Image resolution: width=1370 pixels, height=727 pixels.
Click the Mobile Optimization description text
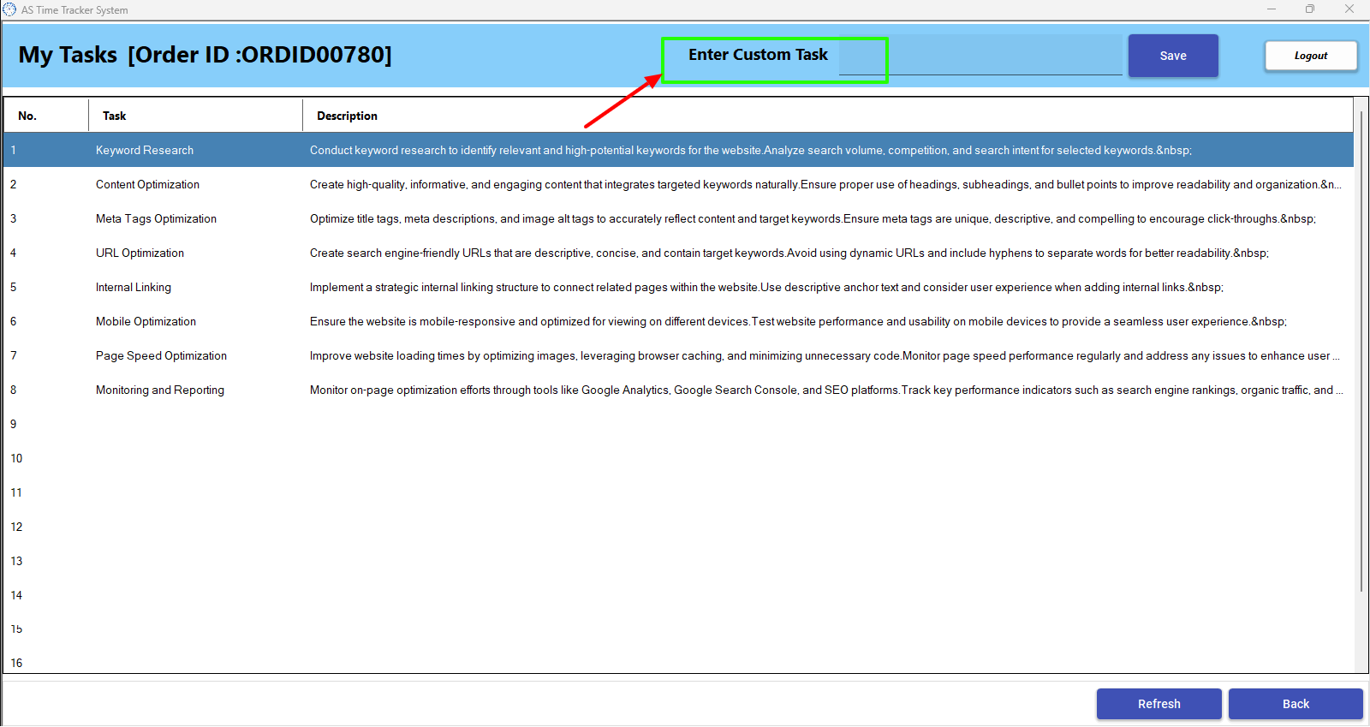point(798,321)
